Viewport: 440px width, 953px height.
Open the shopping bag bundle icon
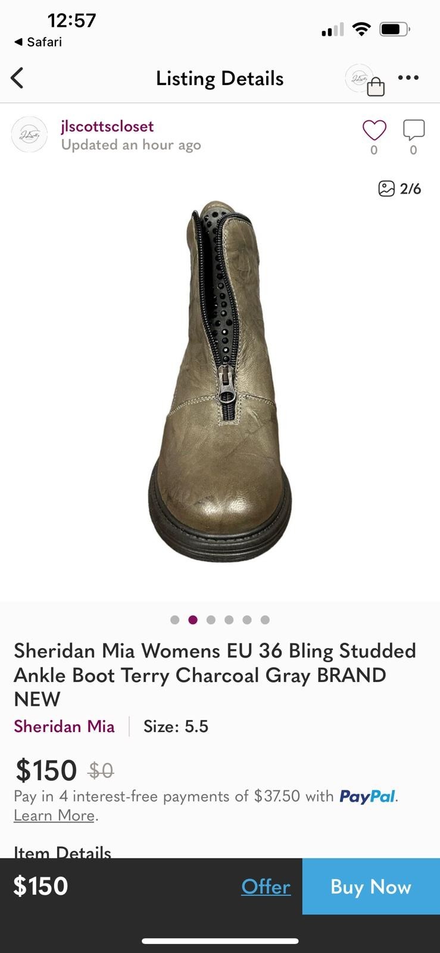pyautogui.click(x=366, y=80)
